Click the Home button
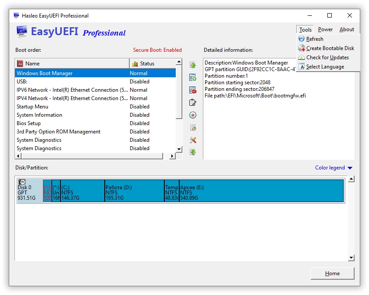The height and width of the screenshot is (295, 369). tap(332, 273)
